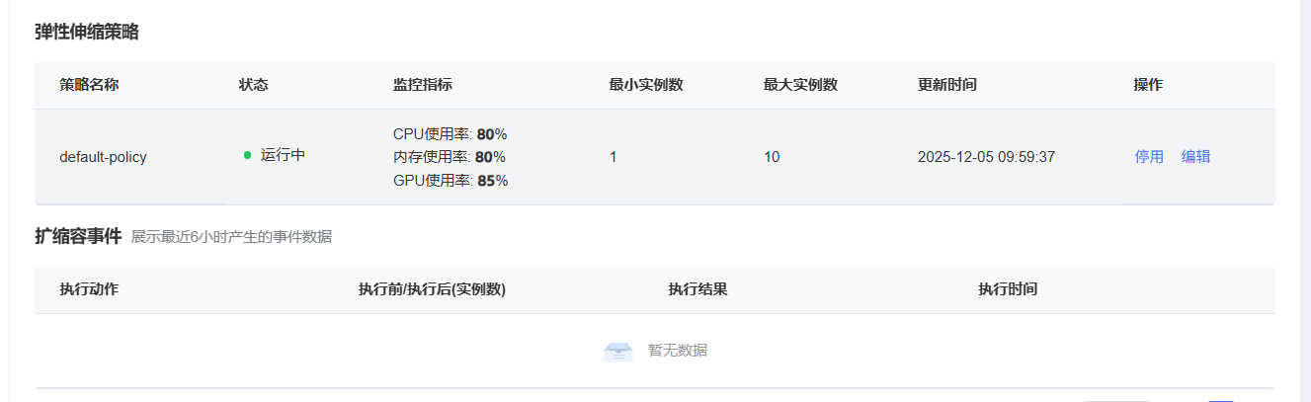This screenshot has width=1311, height=402.
Task: Click the 状态 column header
Action: coord(253,85)
